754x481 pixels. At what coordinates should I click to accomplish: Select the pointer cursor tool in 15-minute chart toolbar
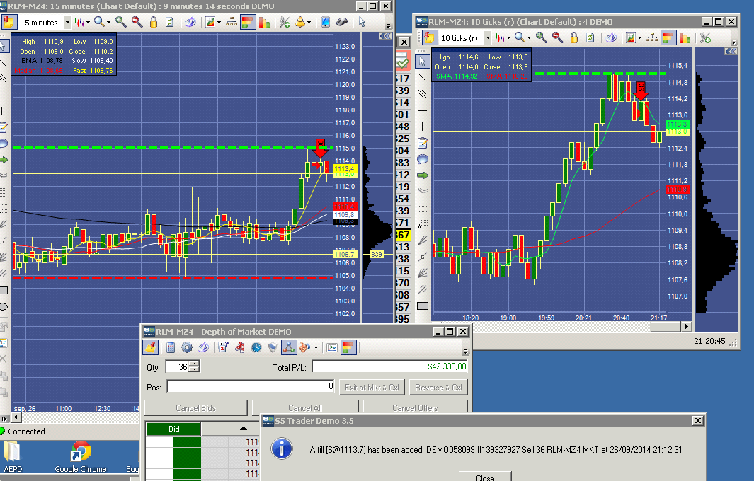[362, 22]
